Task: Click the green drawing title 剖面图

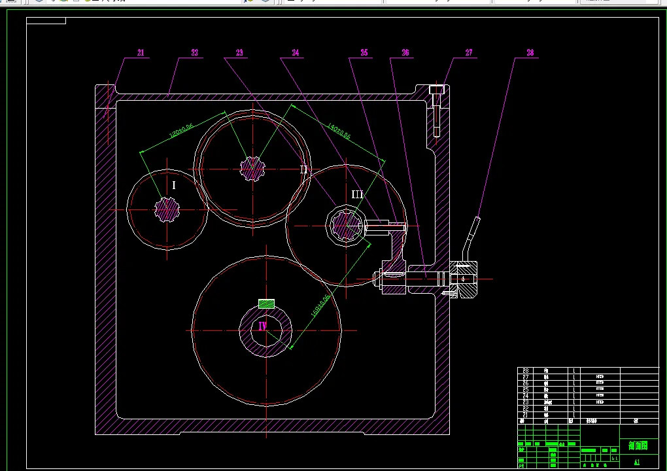Action: (x=638, y=445)
